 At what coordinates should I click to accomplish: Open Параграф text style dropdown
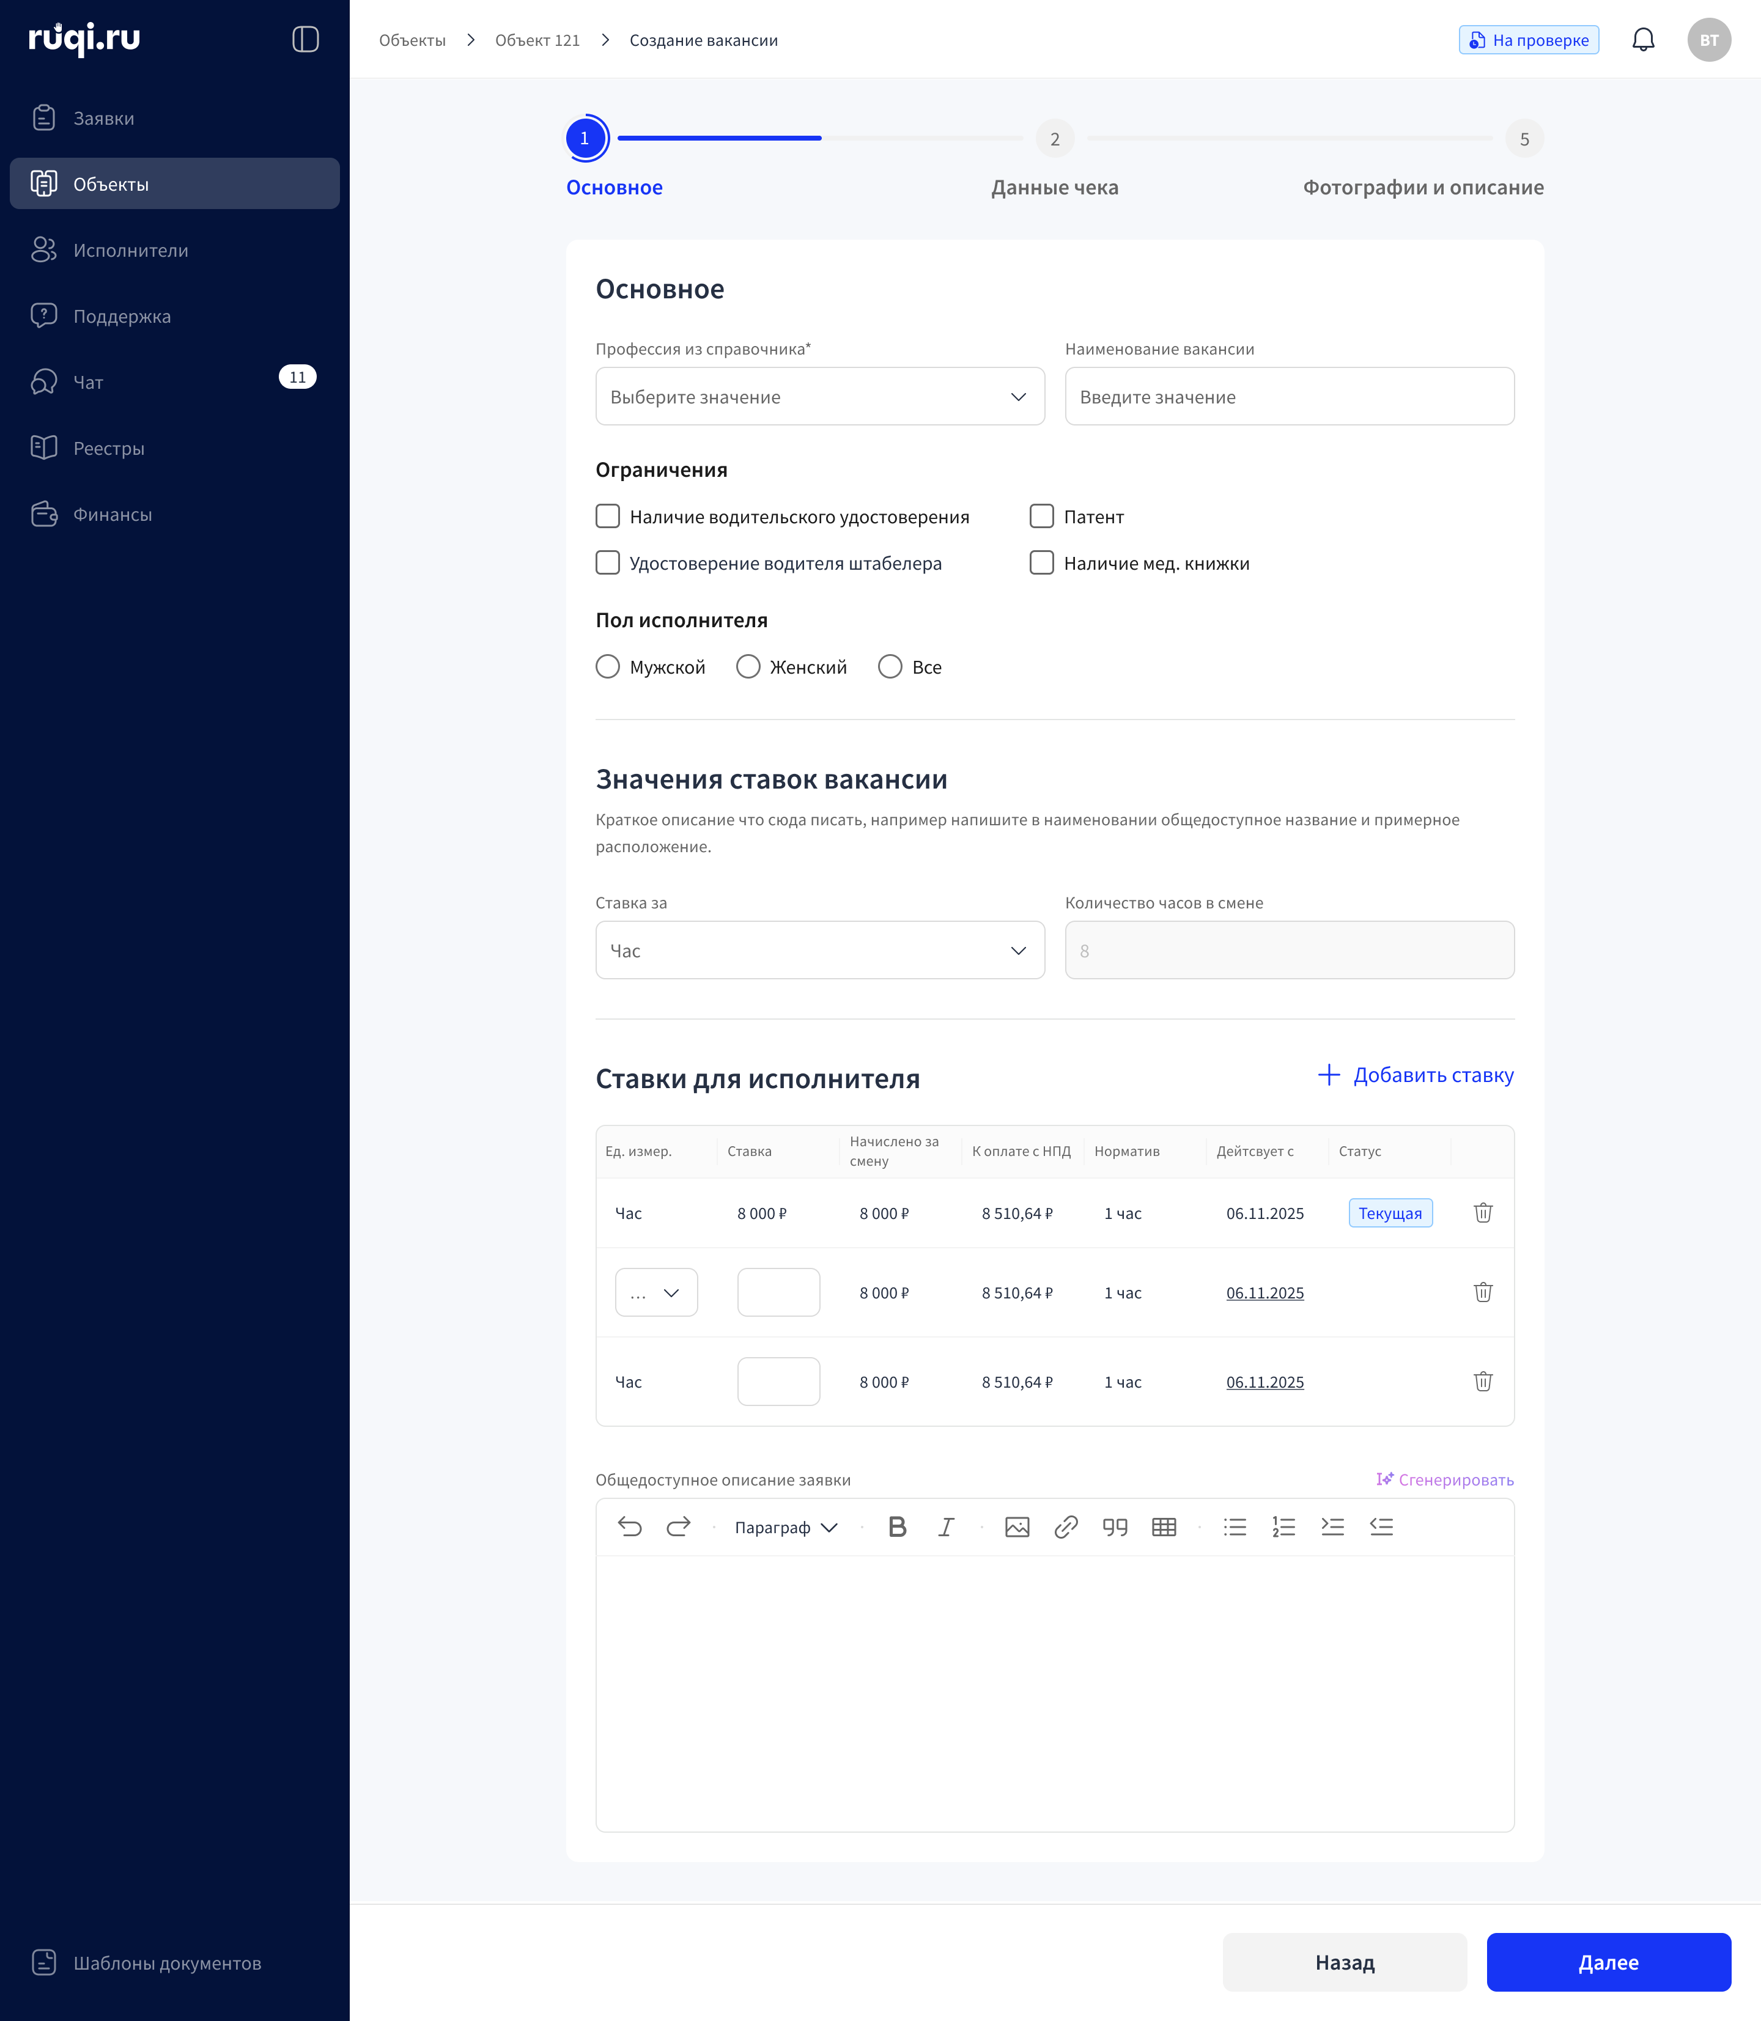pyautogui.click(x=786, y=1527)
